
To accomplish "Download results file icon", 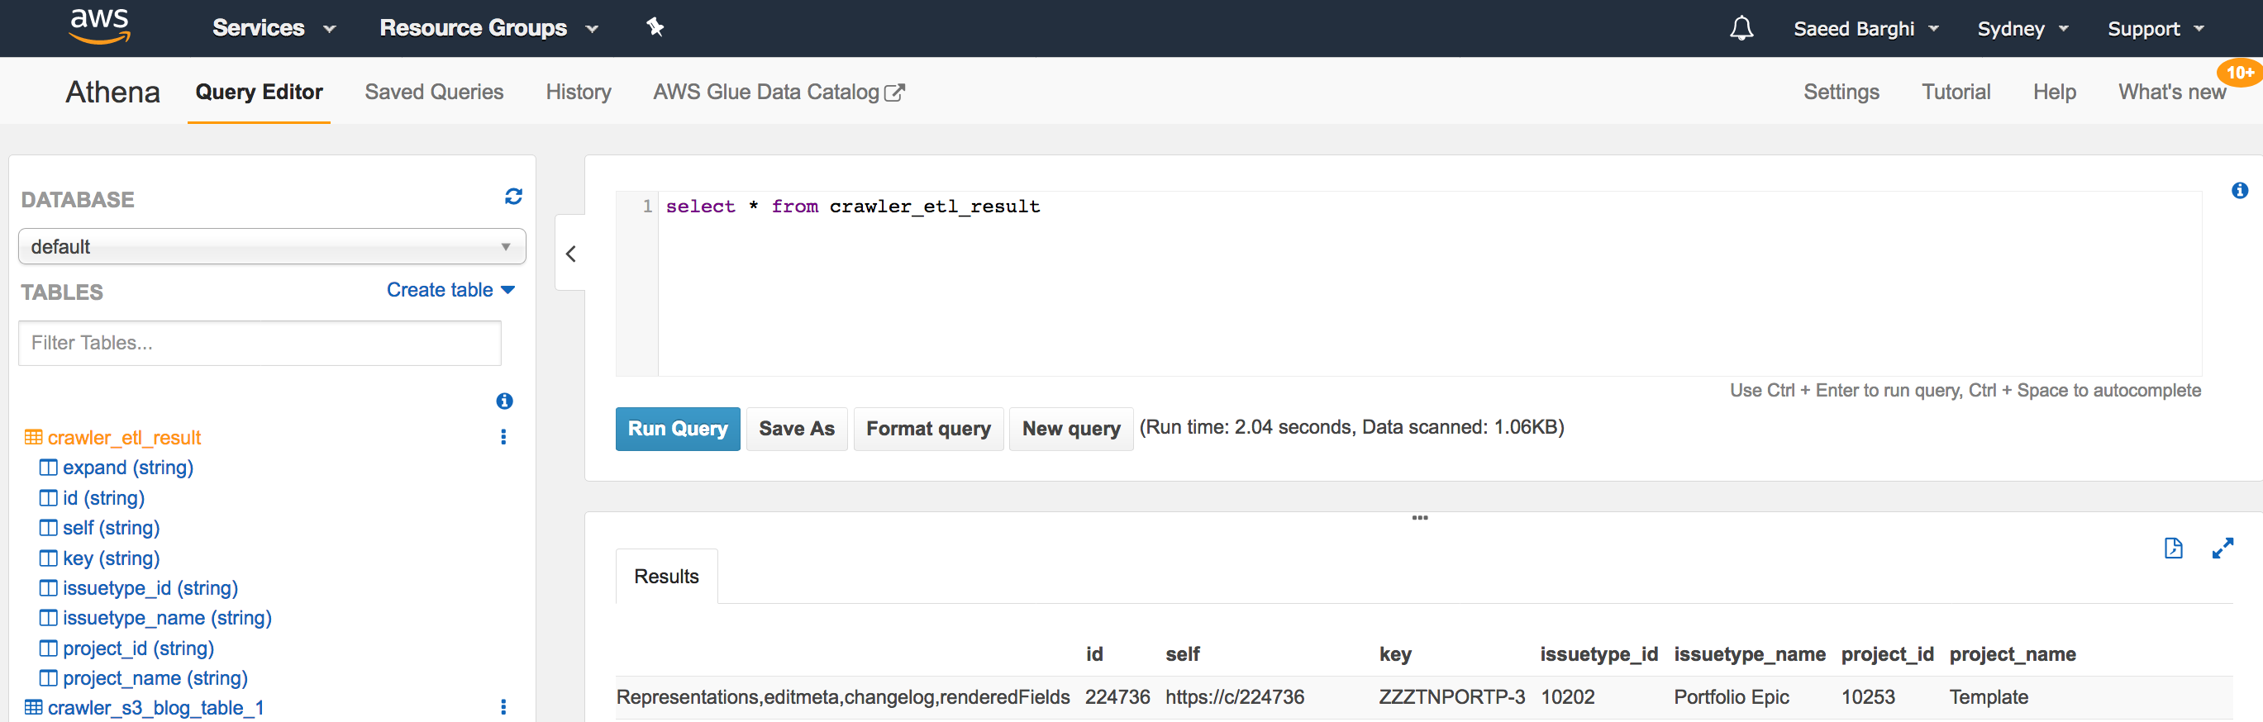I will point(2174,549).
